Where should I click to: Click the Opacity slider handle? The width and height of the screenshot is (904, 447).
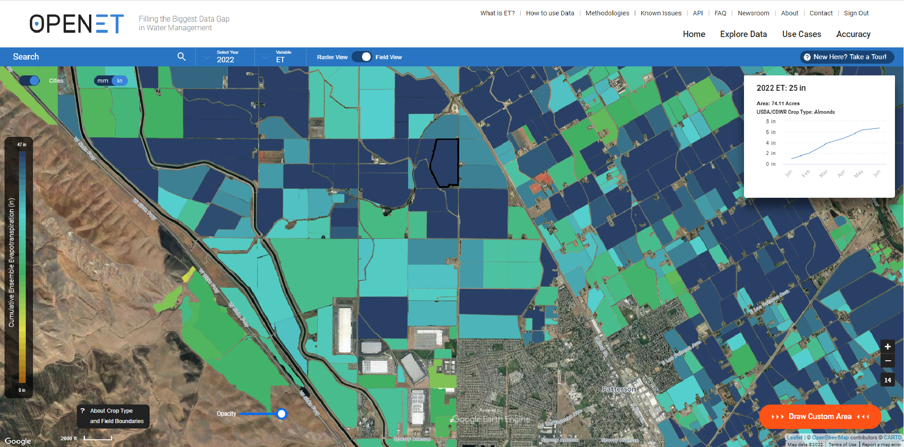(x=282, y=414)
